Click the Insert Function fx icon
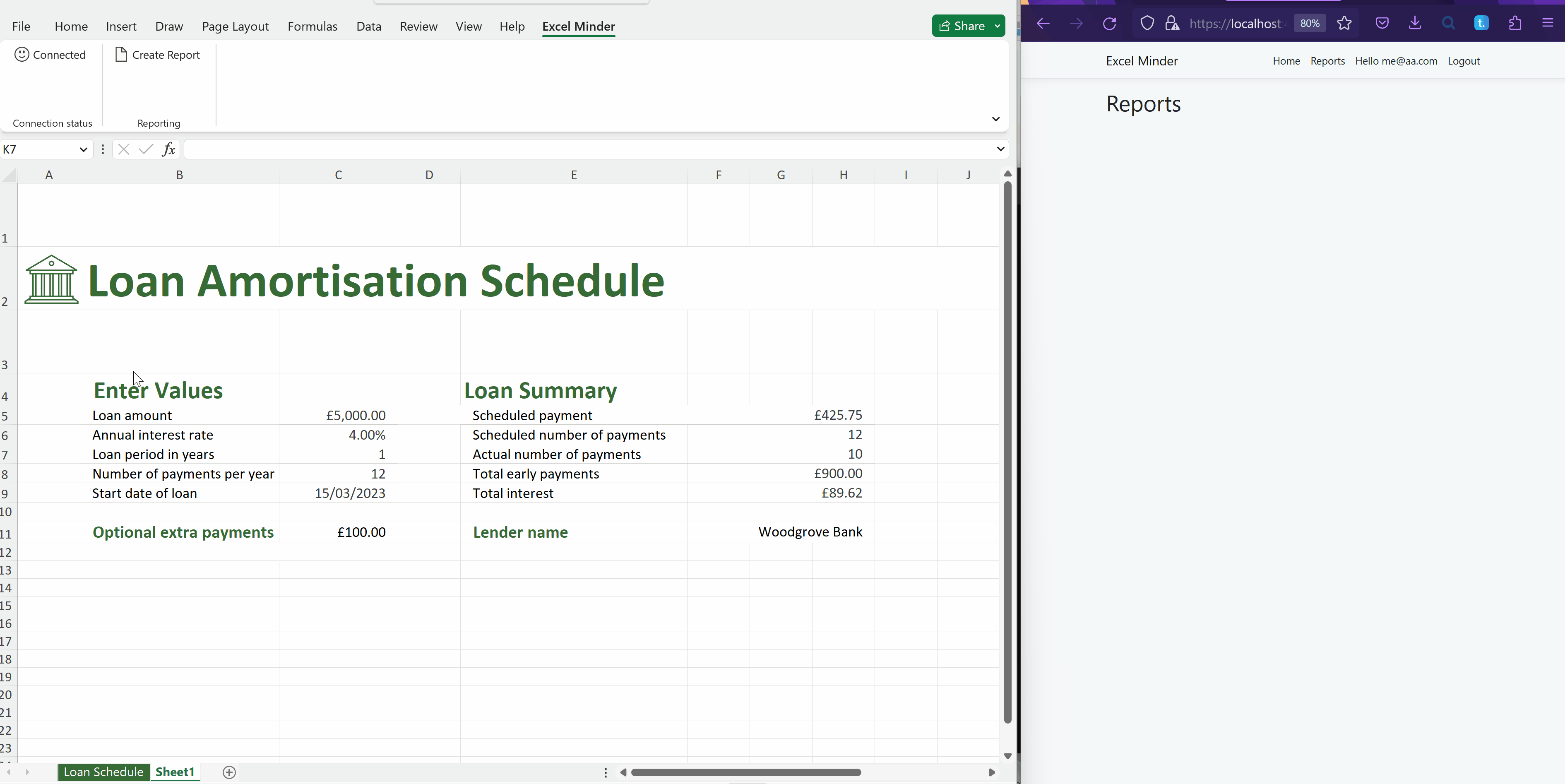1565x784 pixels. coord(168,149)
